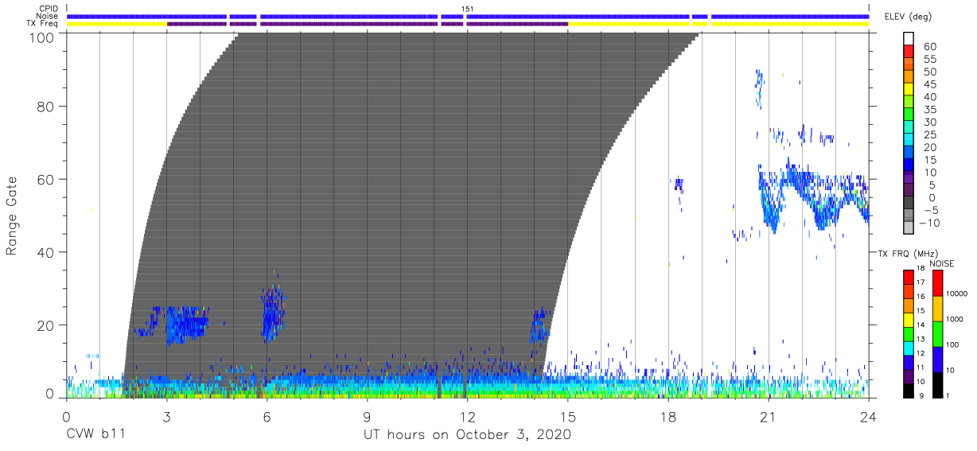This screenshot has width=977, height=451.
Task: Click the '6' tick on UT hours axis
Action: click(x=267, y=416)
